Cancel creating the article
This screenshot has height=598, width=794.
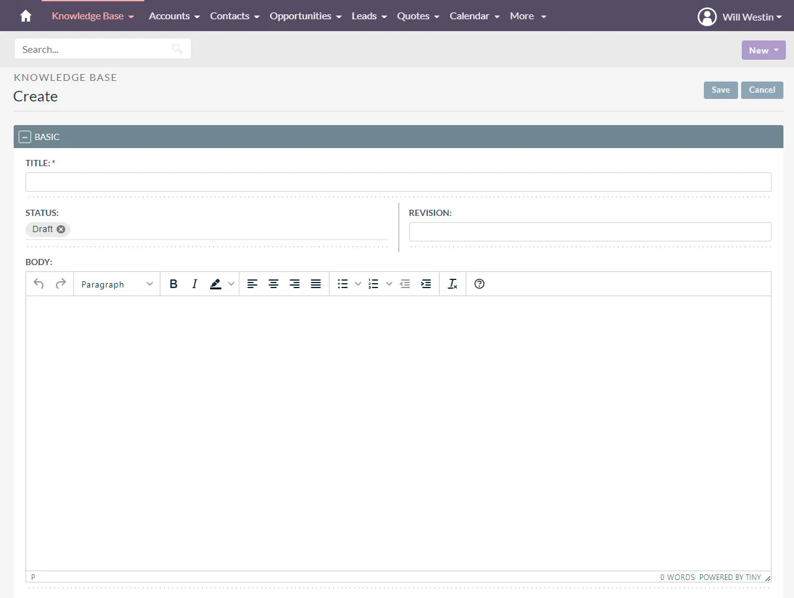pyautogui.click(x=762, y=90)
